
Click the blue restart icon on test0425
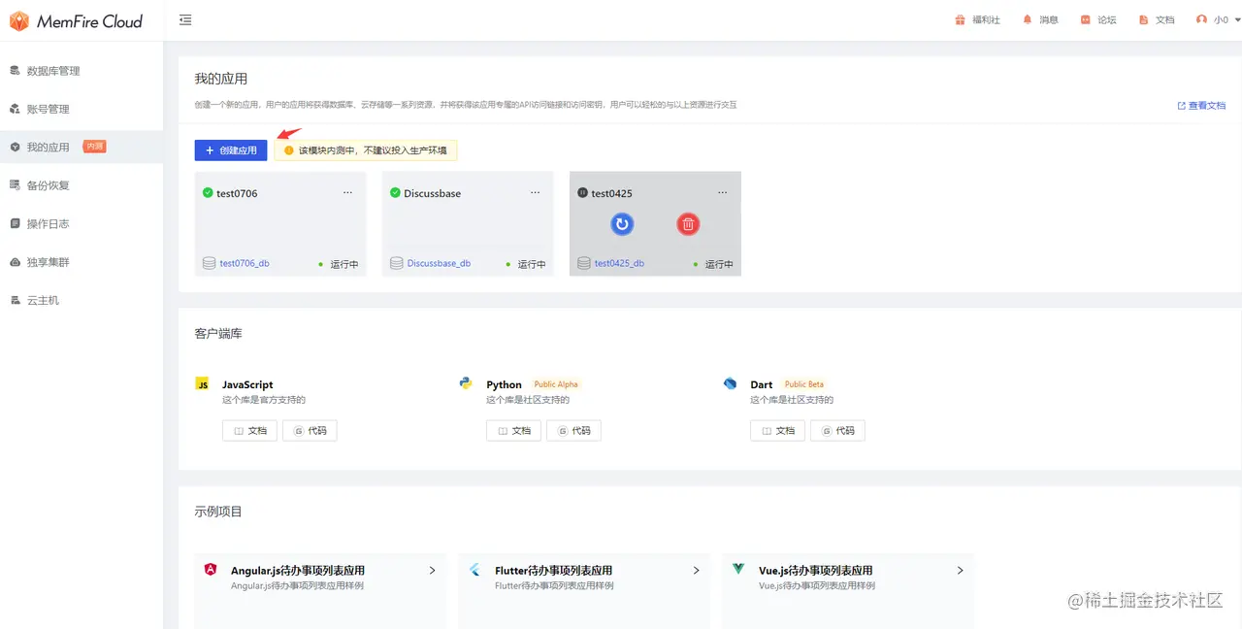tap(622, 224)
